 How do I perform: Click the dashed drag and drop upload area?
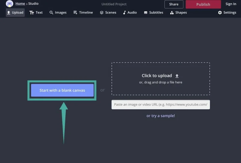click(x=161, y=79)
